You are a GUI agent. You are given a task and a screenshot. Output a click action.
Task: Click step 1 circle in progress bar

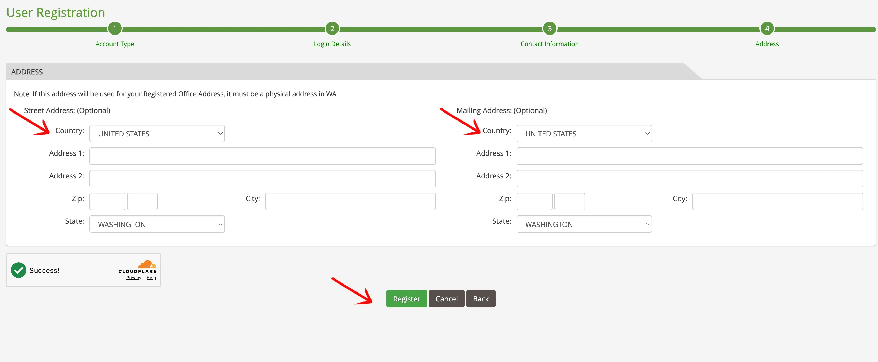click(115, 29)
